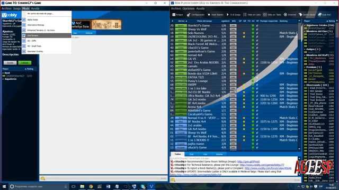The image size is (339, 190).
Task: Collapse Premium group in player list
Action: click(x=305, y=67)
